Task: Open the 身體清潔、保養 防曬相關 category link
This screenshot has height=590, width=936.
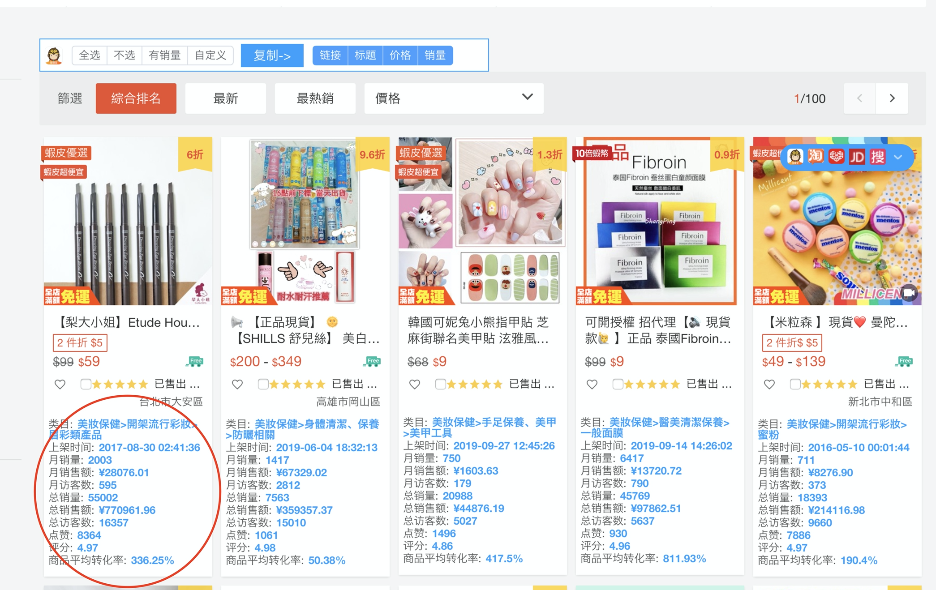Action: tap(303, 429)
